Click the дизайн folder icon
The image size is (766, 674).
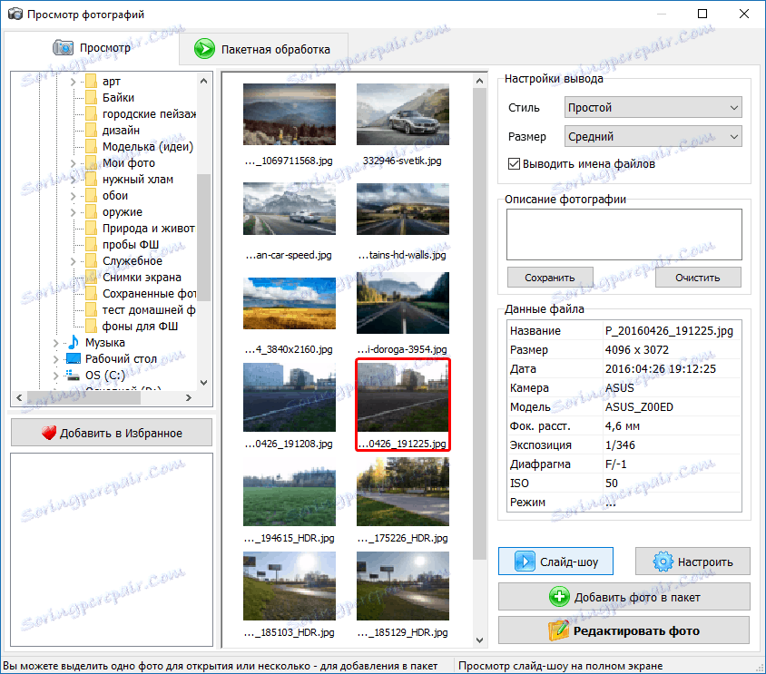(91, 131)
